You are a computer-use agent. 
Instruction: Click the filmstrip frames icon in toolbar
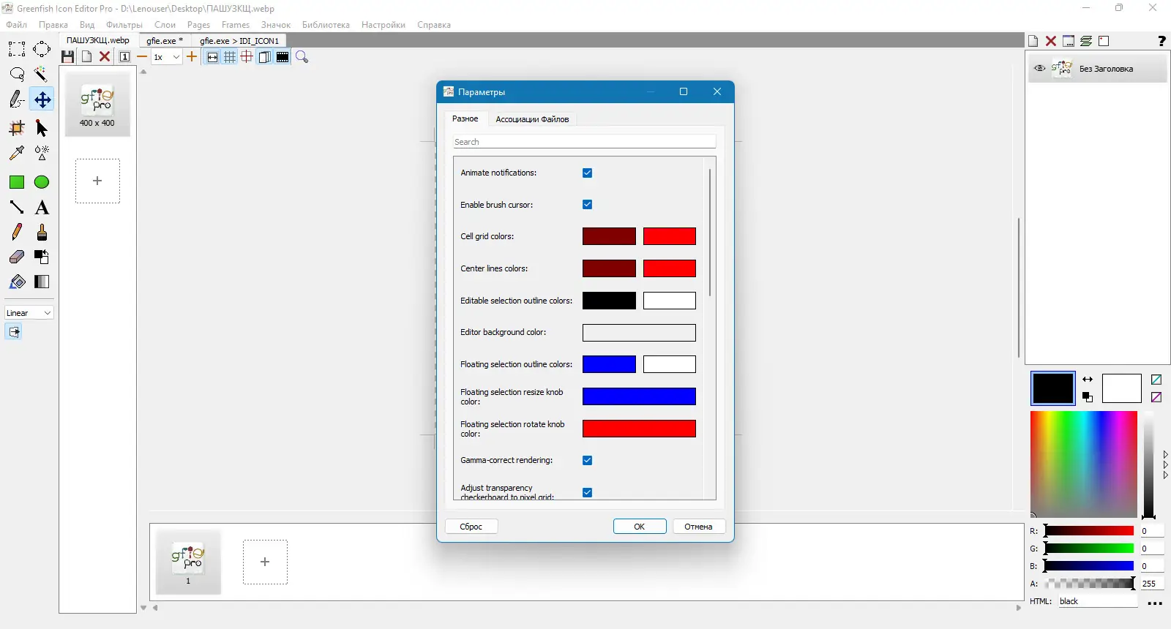[x=283, y=57]
